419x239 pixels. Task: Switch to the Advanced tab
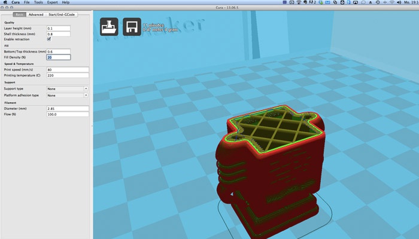36,14
